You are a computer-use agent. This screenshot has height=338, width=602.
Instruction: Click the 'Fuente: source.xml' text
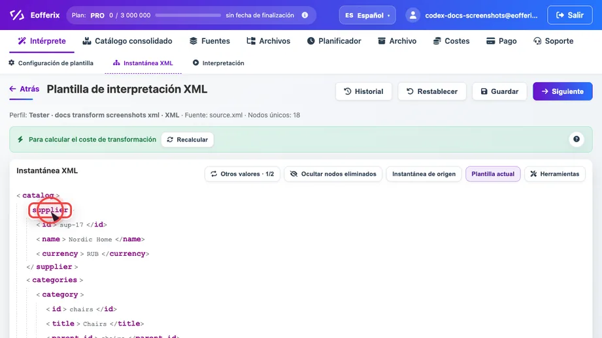pos(214,115)
